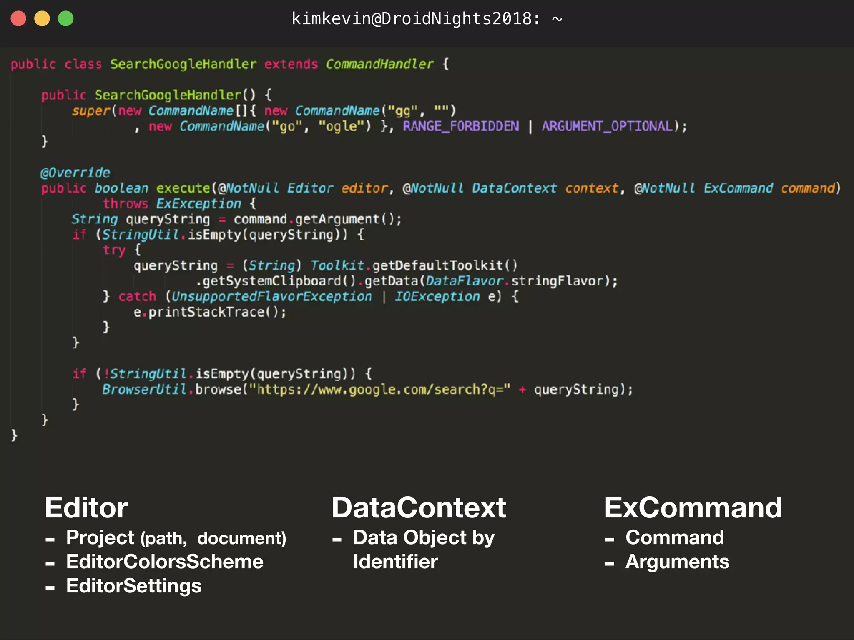This screenshot has width=854, height=640.
Task: Click the google.com search URL string
Action: (380, 390)
